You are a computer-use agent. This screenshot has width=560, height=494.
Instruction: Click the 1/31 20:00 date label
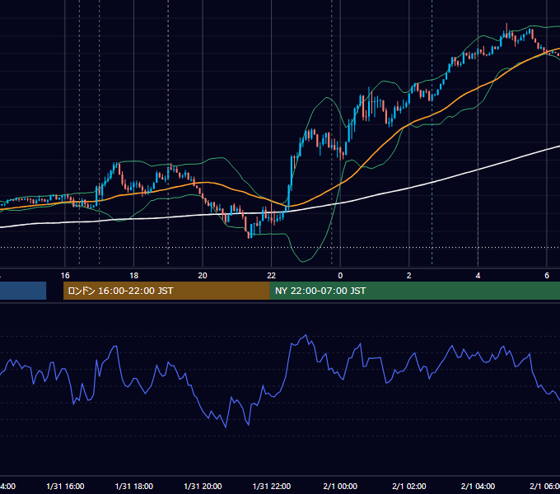[x=203, y=486]
